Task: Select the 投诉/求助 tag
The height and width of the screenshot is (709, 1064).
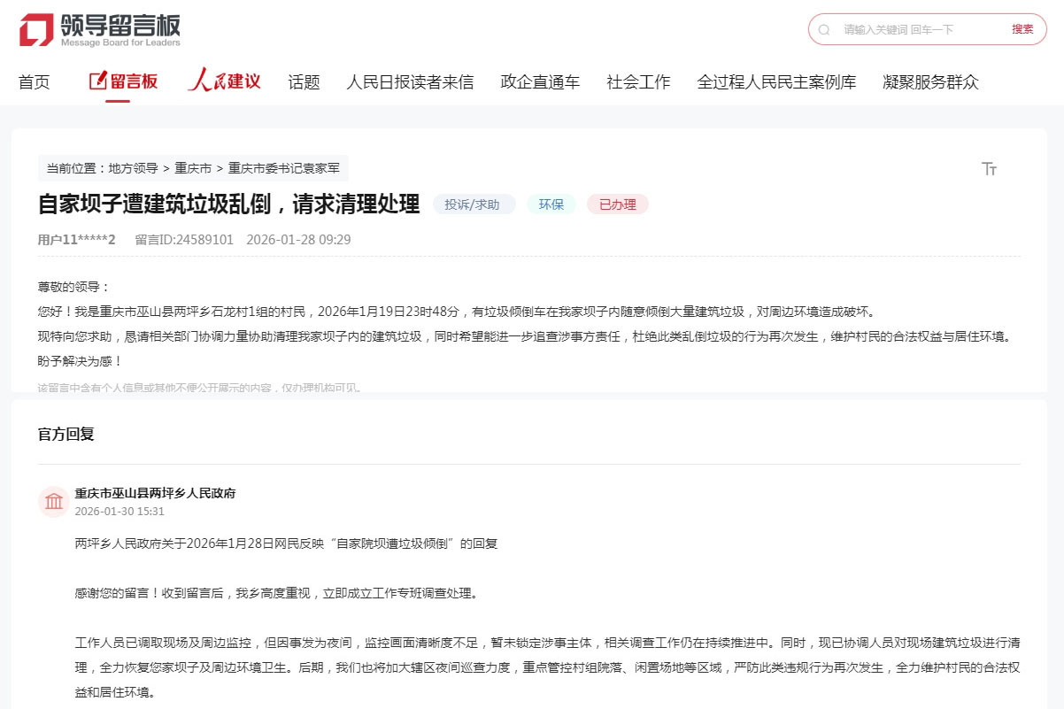Action: 474,204
